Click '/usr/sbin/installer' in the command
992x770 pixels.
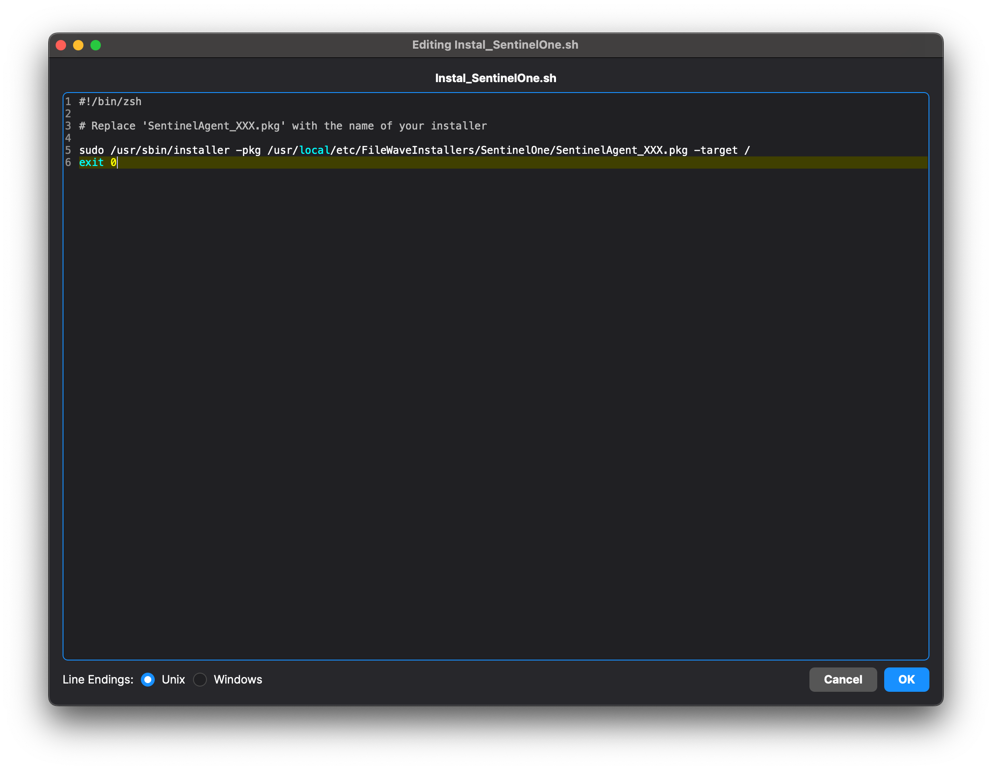pyautogui.click(x=170, y=150)
